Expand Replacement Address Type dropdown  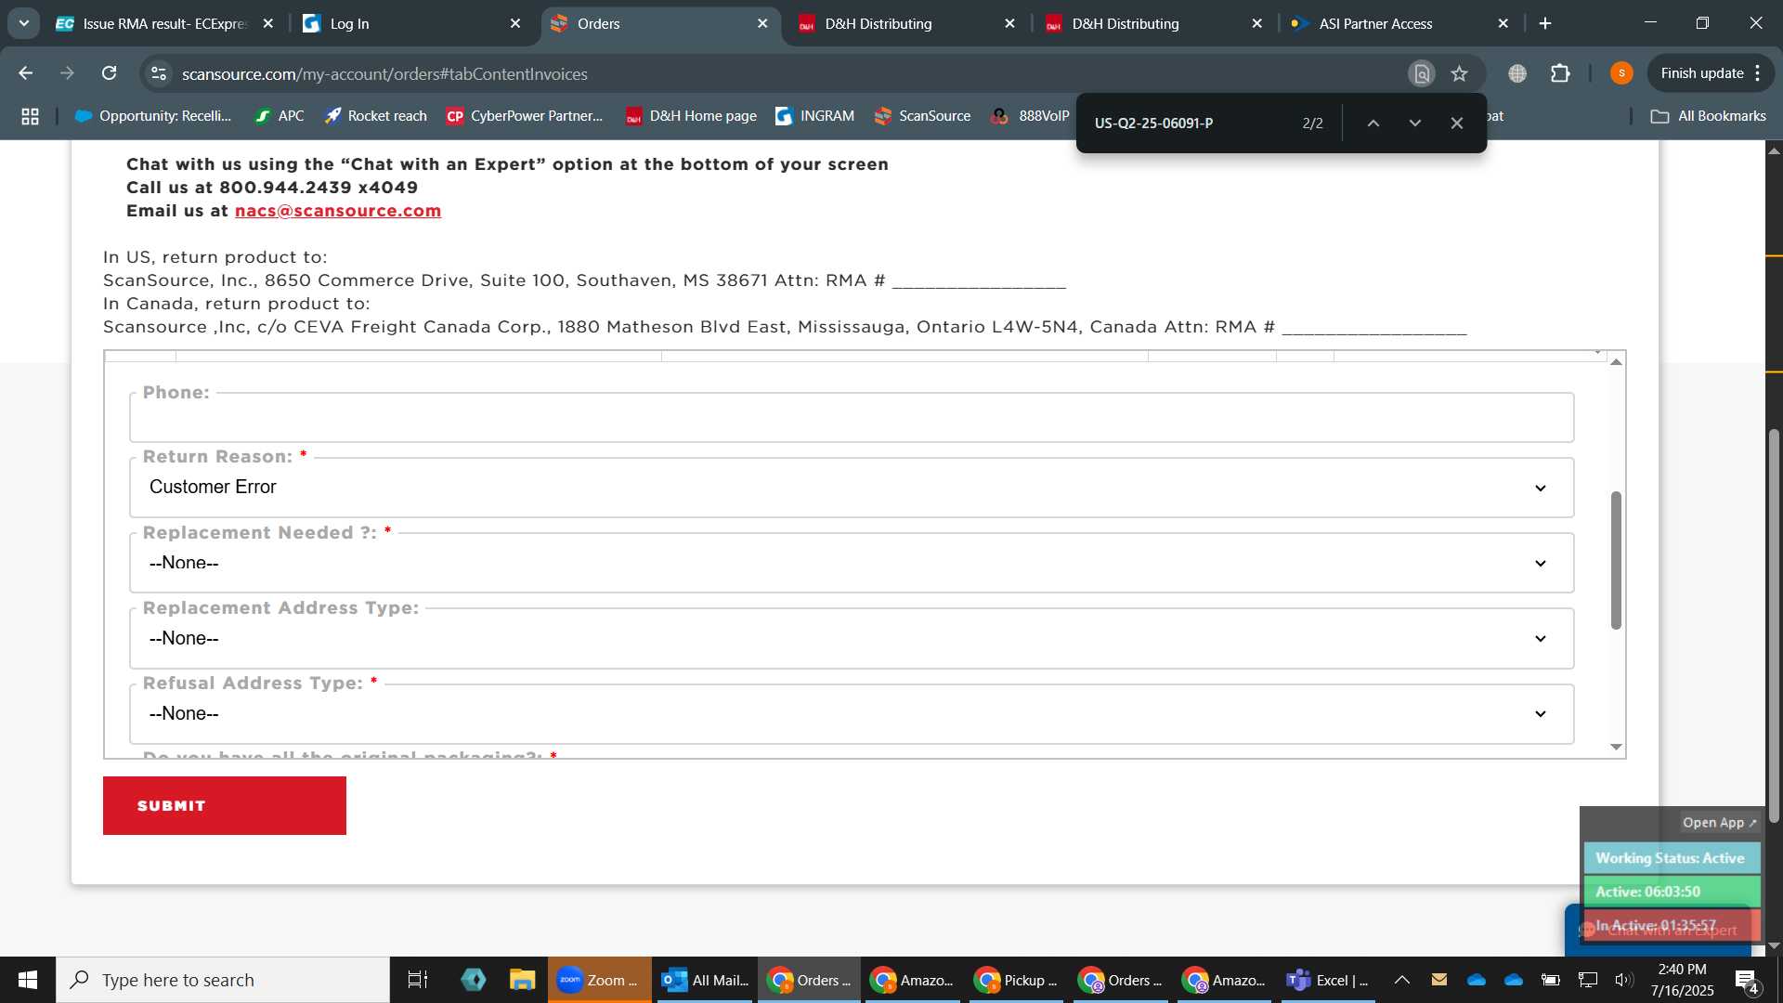point(852,638)
